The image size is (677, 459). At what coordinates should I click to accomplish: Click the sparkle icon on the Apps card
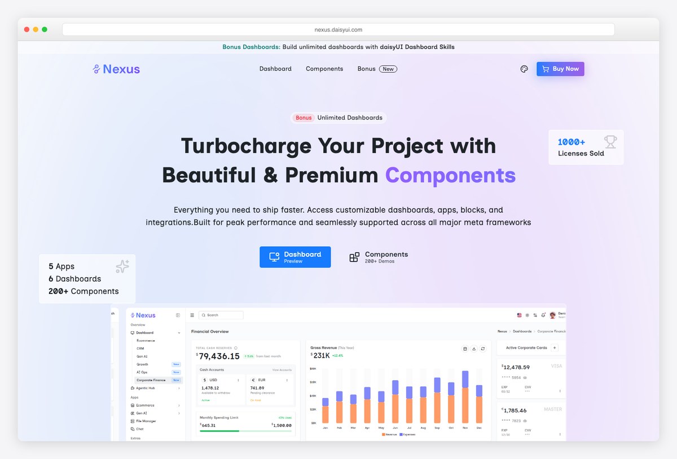(x=122, y=266)
